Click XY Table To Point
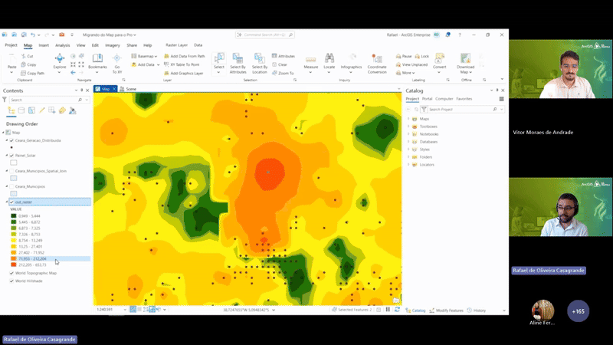Screen dimensions: 613x345 [182, 65]
